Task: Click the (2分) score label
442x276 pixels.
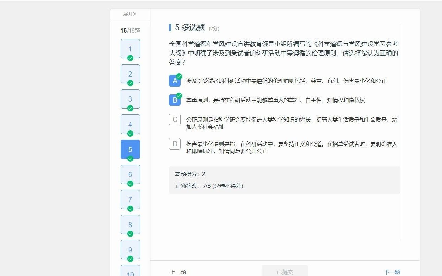Action: coord(214,28)
